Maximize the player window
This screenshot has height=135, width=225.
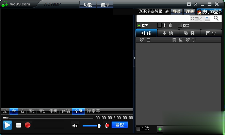coord(209,4)
